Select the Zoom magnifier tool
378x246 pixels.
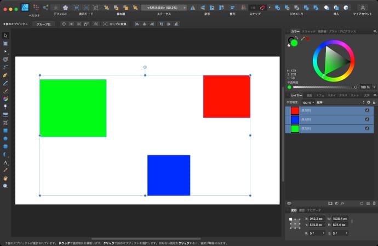(x=5, y=186)
